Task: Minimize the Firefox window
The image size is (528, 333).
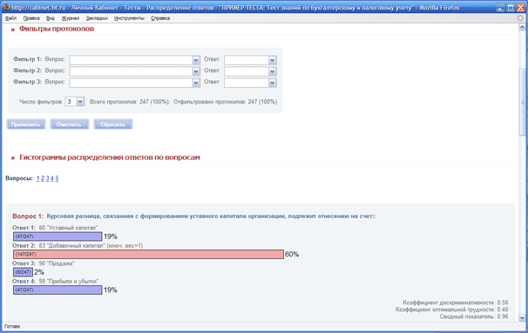Action: point(501,8)
